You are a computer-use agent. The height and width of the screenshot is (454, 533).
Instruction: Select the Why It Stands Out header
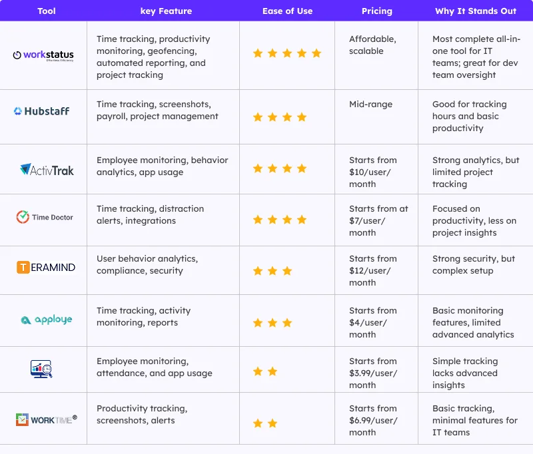[x=474, y=11]
